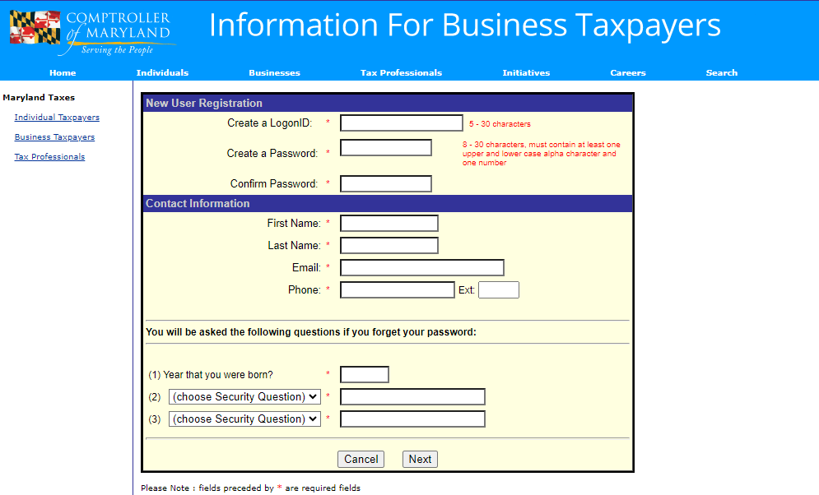Follow the Individual Taxpayers sidebar link
This screenshot has height=495, width=819.
[x=57, y=118]
